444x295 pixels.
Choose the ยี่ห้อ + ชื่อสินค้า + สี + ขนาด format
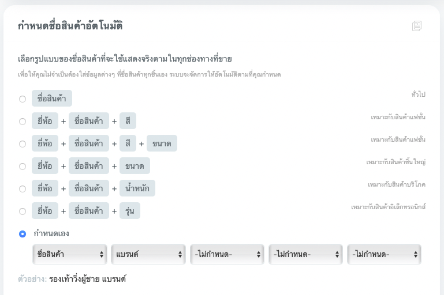[x=23, y=143]
